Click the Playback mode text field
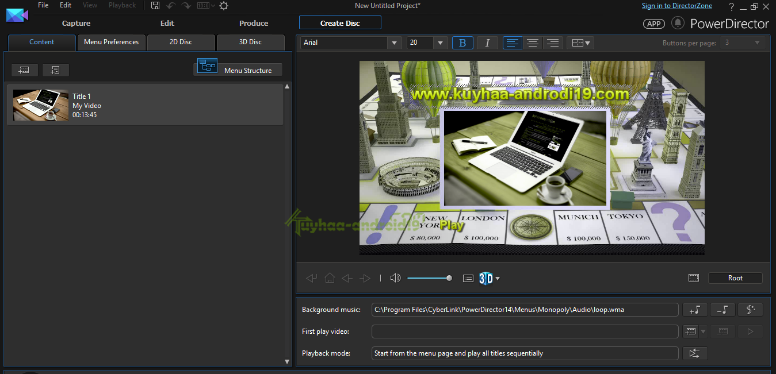The image size is (776, 374). (x=525, y=353)
